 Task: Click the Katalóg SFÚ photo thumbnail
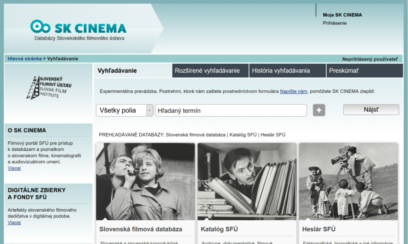pos(247,181)
